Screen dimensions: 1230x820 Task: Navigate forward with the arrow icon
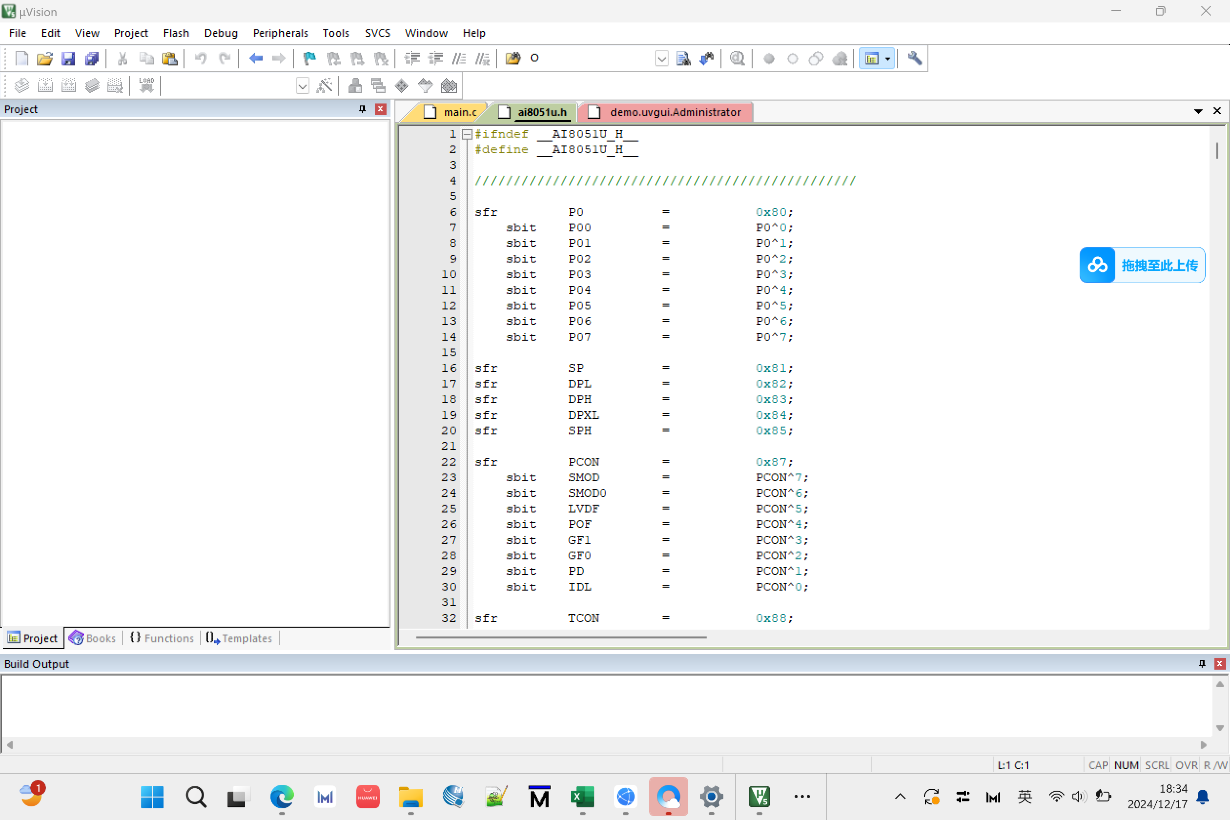(x=279, y=58)
